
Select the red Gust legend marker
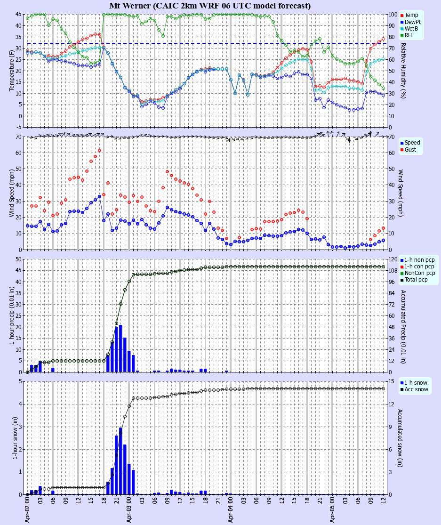403,150
